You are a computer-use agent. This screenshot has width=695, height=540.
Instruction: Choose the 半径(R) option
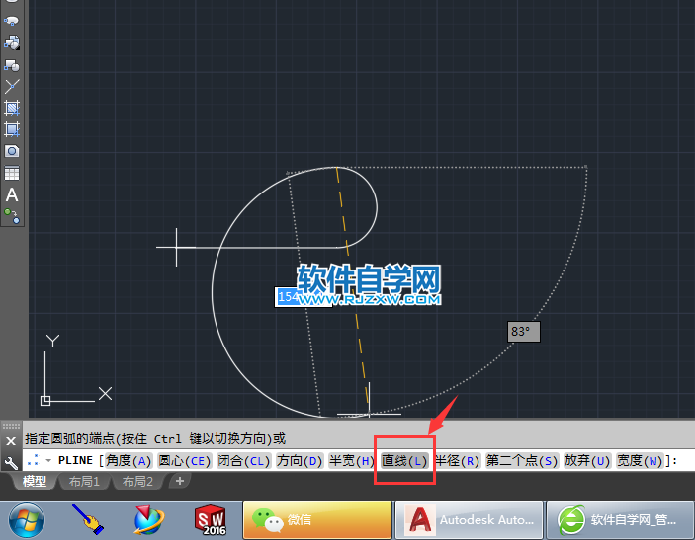click(457, 461)
